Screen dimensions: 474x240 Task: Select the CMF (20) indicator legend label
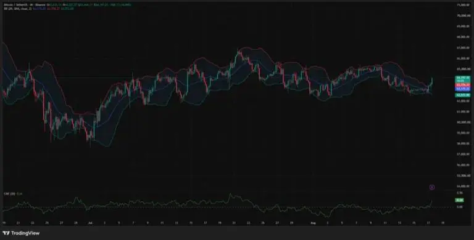click(x=9, y=193)
